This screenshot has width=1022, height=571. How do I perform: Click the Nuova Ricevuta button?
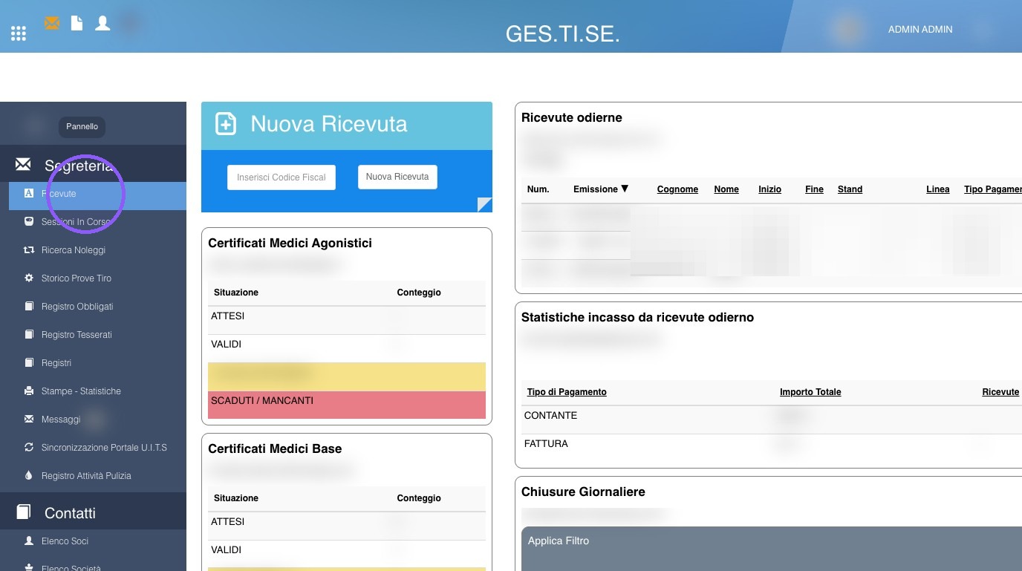(x=397, y=177)
